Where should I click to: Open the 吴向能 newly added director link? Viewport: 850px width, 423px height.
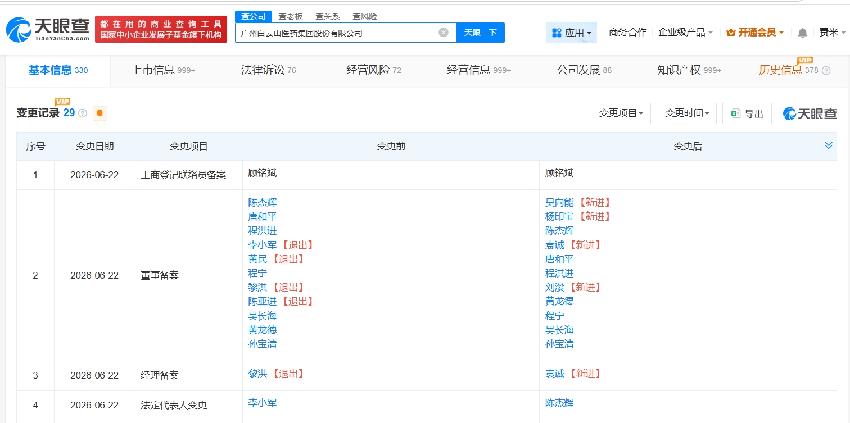(x=559, y=202)
